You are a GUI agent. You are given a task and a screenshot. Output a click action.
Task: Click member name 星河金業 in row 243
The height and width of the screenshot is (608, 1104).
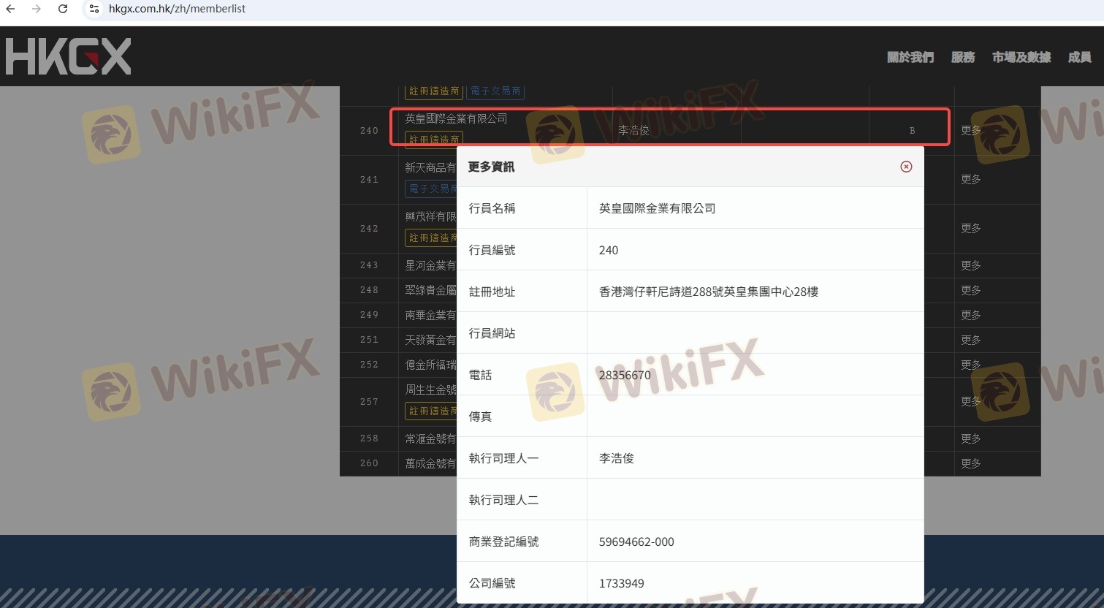click(430, 265)
